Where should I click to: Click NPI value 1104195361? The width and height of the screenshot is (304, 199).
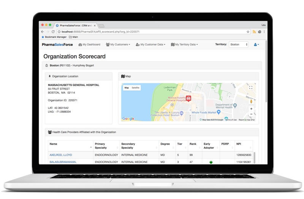click(244, 162)
